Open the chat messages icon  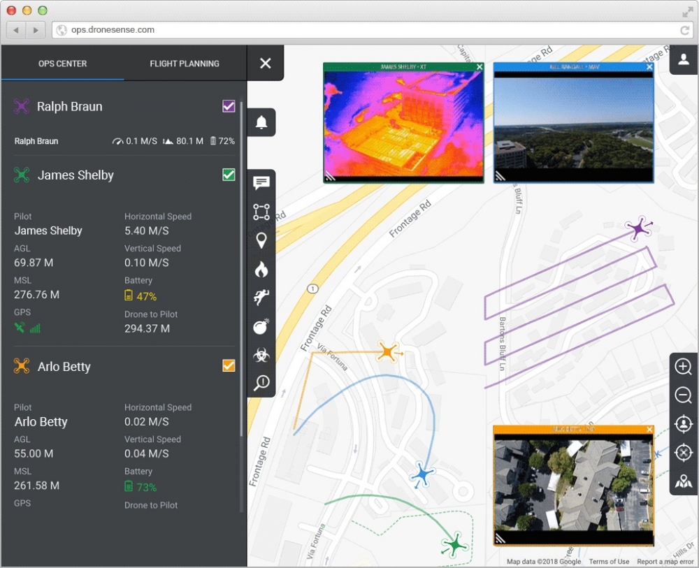pyautogui.click(x=261, y=184)
